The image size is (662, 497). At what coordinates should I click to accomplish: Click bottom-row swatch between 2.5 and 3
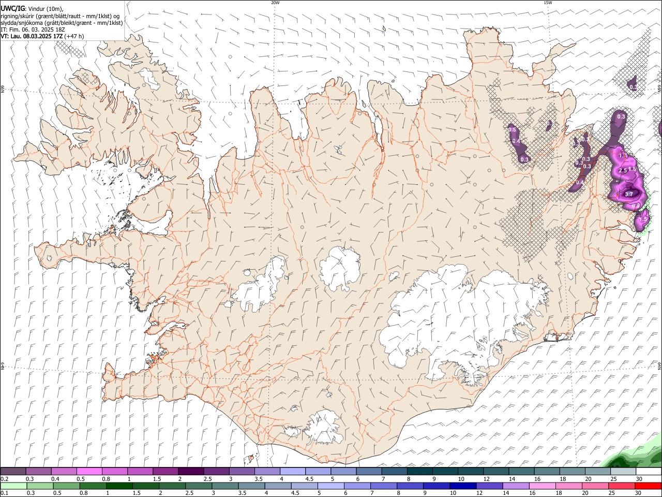coord(198,486)
